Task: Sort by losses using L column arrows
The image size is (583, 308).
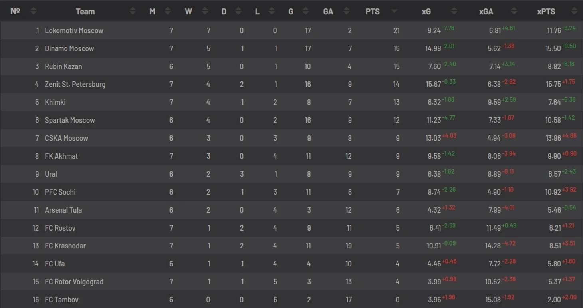Action: coord(272,11)
